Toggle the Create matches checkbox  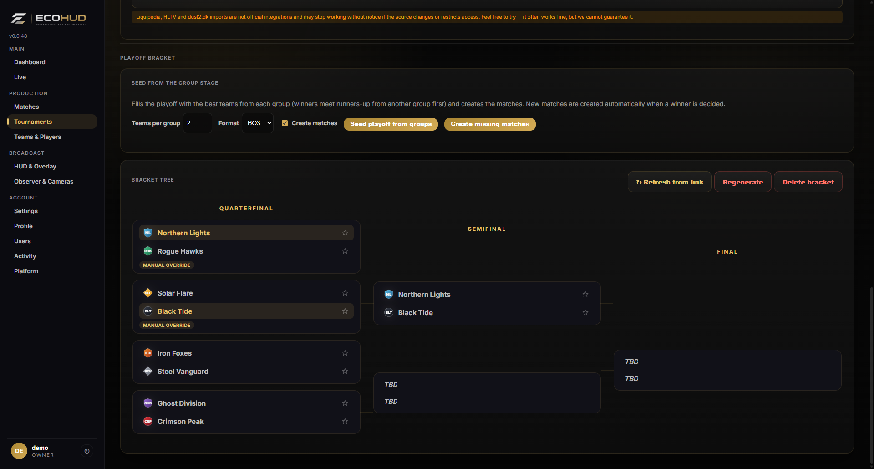(285, 123)
